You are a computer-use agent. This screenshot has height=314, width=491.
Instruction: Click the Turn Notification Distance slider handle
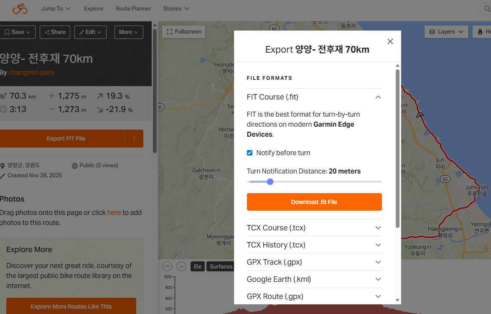pos(270,181)
